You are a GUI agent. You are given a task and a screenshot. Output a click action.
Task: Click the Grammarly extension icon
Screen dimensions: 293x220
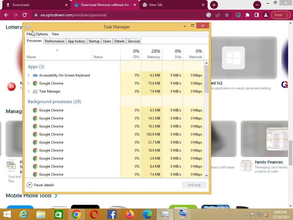[238, 15]
